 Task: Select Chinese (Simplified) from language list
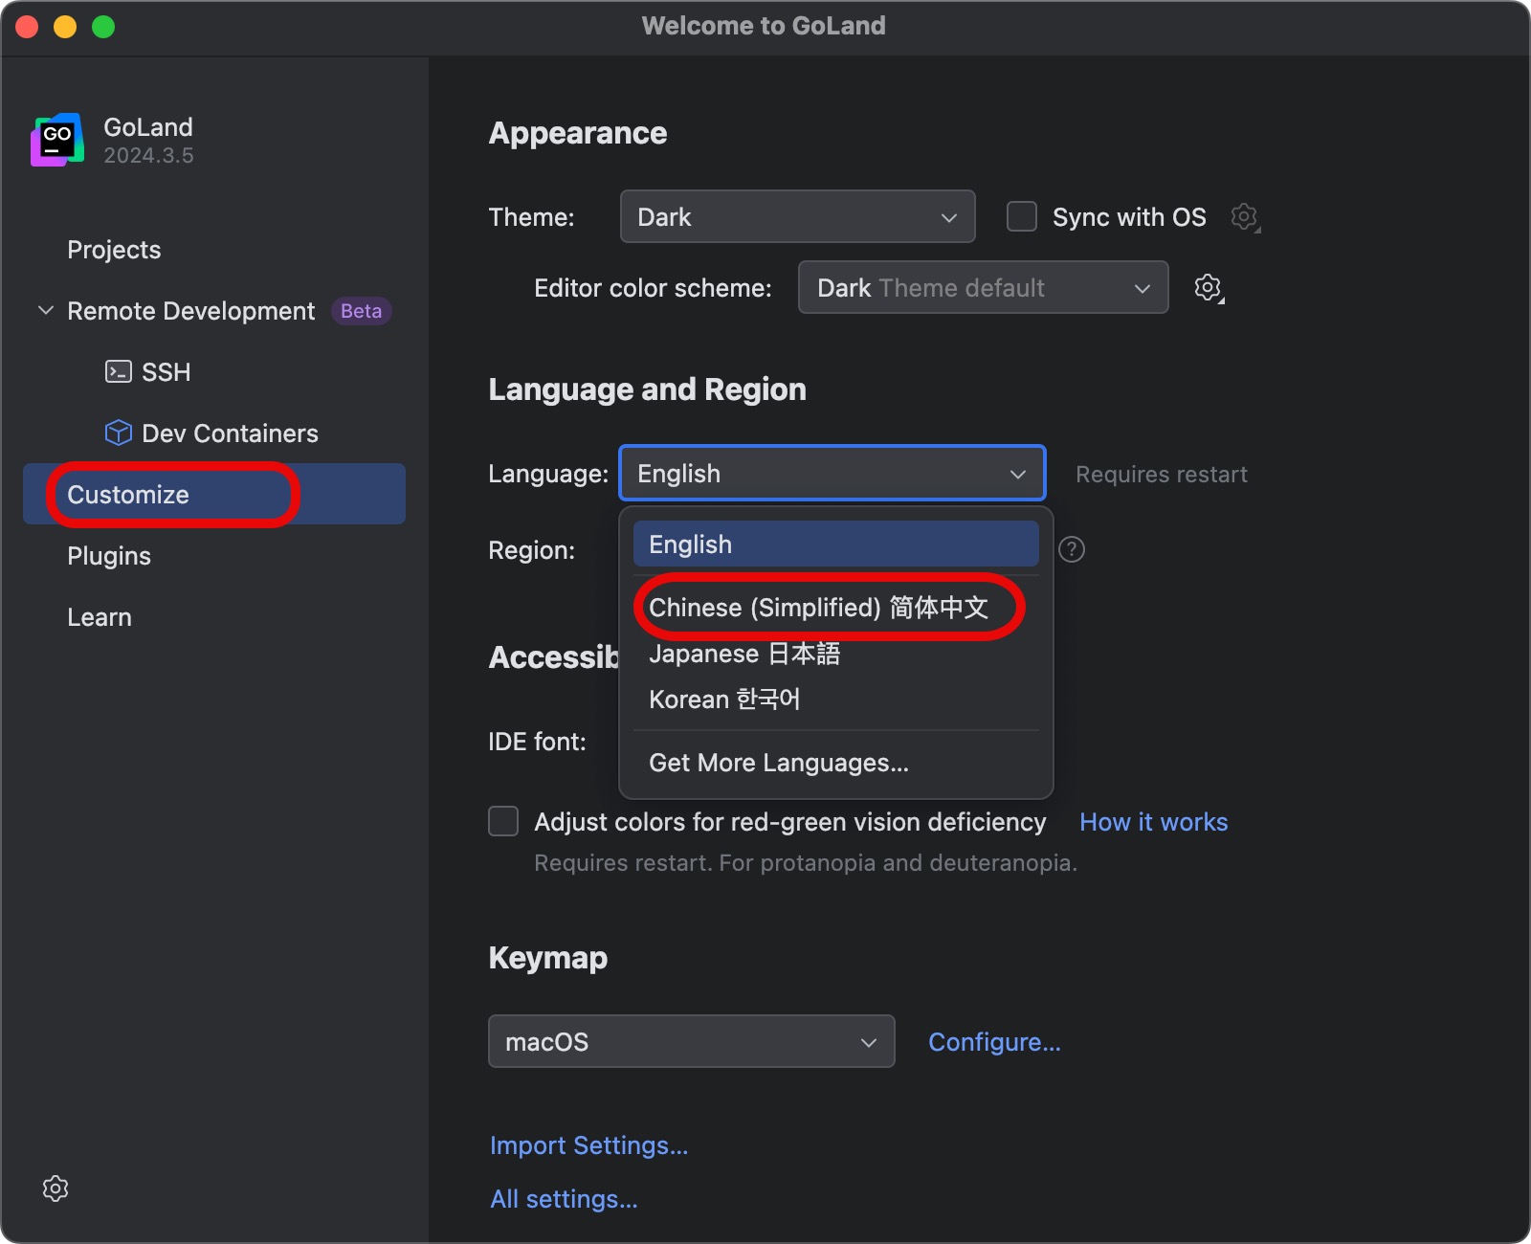818,608
